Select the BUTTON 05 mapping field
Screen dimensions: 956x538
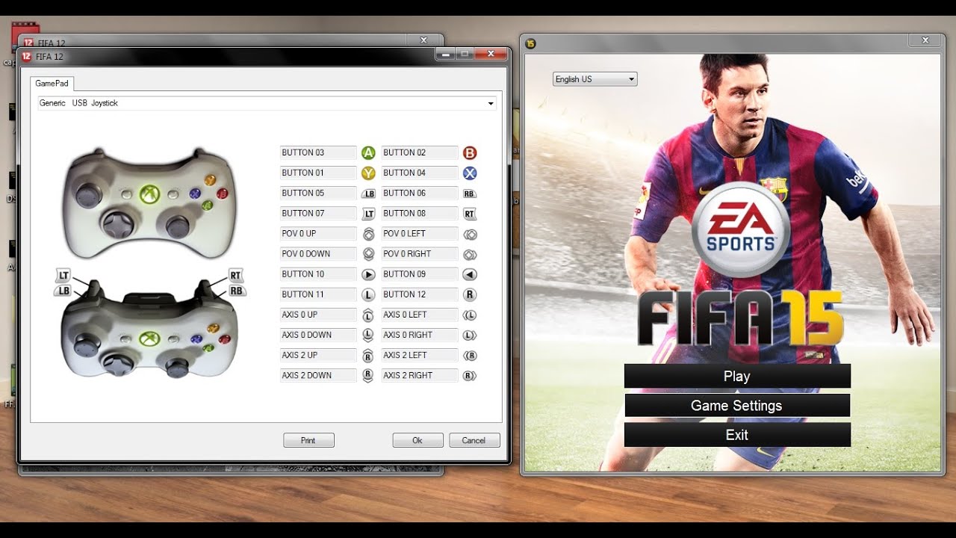pos(318,193)
